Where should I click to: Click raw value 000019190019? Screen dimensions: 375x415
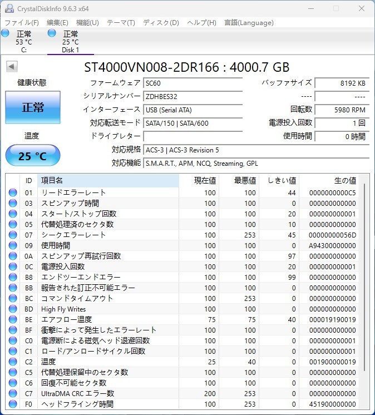click(x=332, y=320)
